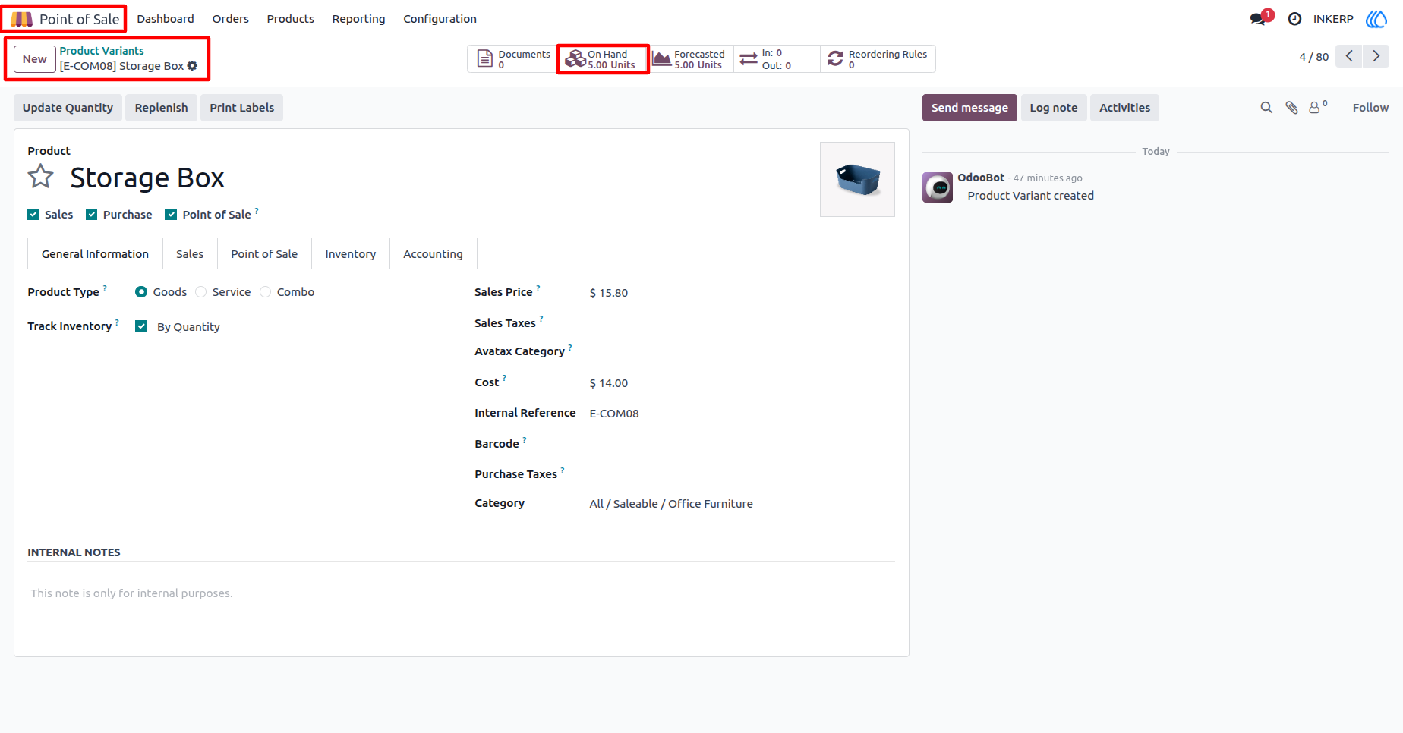Open the Orders menu

click(x=231, y=19)
